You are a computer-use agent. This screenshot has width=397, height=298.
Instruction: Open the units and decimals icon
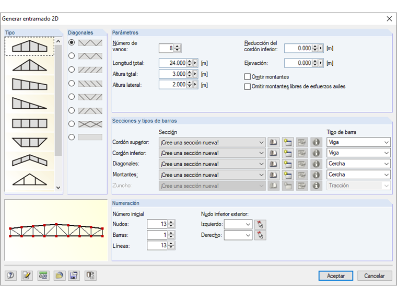[x=43, y=276]
